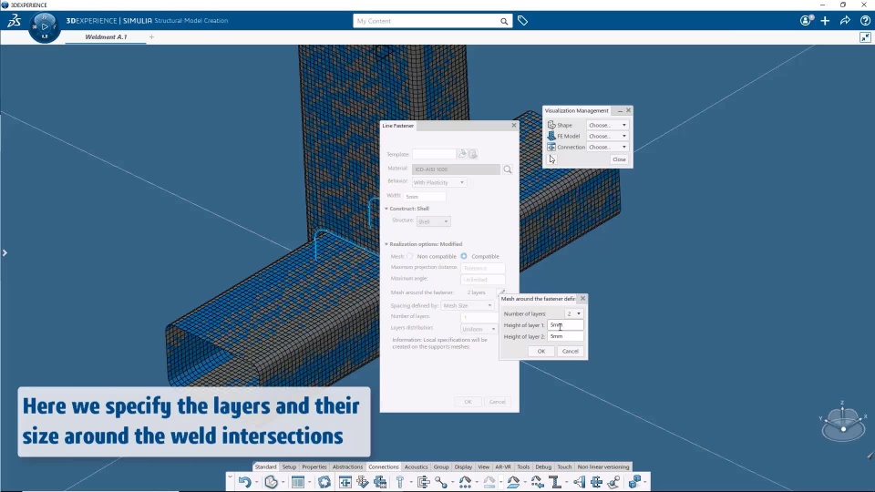Click the coupling fan-lines icon

(579, 482)
